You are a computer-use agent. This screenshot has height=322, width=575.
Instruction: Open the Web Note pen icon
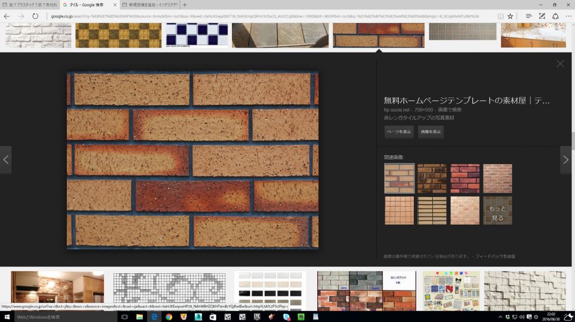pyautogui.click(x=542, y=16)
